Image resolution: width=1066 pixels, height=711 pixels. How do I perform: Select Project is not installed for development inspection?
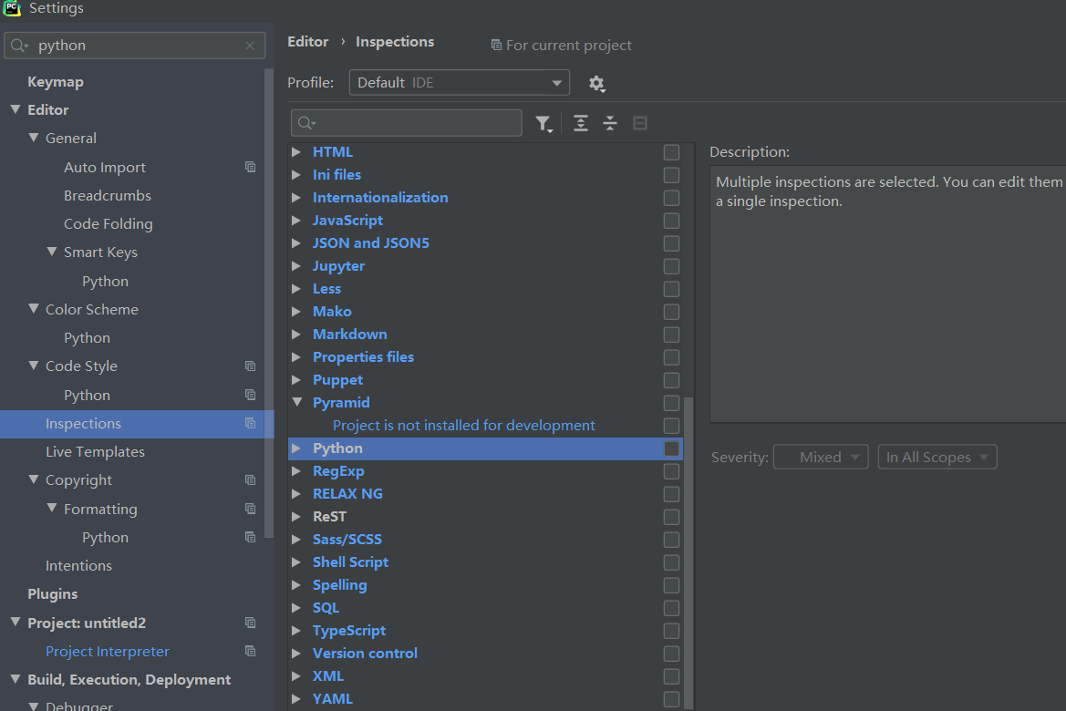(463, 426)
